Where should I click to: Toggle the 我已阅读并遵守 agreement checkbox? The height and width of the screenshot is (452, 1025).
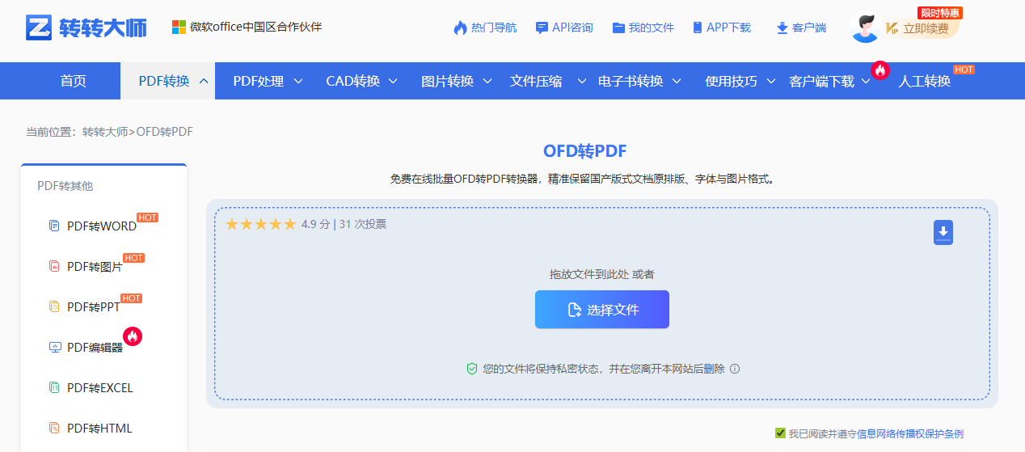[780, 433]
